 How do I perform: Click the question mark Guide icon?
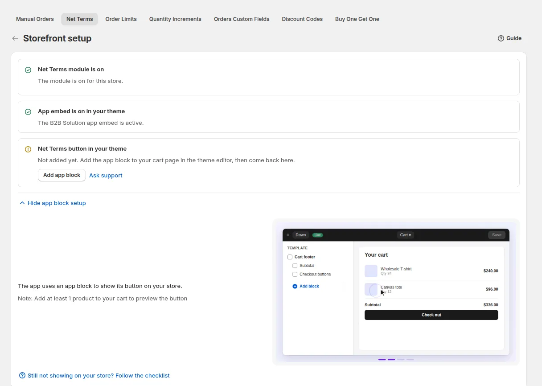[x=501, y=38]
